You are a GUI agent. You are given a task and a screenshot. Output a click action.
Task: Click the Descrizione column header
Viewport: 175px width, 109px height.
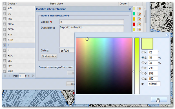[83, 4]
